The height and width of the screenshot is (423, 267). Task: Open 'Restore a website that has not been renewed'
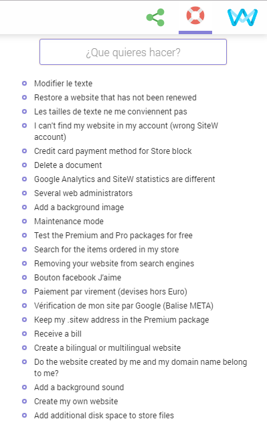pos(115,98)
